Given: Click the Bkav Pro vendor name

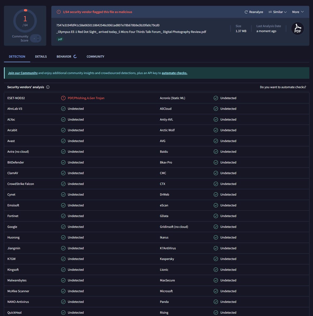Looking at the screenshot, I should (166, 162).
